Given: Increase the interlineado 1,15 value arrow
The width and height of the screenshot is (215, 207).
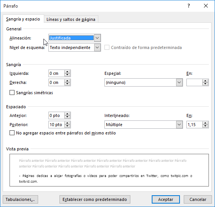Looking at the screenshot, I should coord(205,123).
